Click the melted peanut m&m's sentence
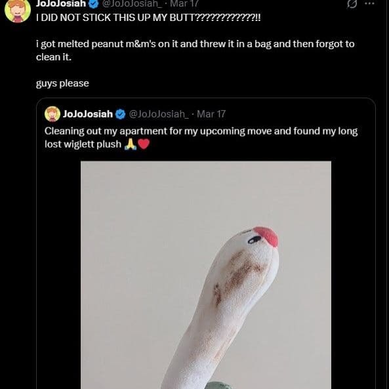This screenshot has width=389, height=389. pyautogui.click(x=195, y=51)
